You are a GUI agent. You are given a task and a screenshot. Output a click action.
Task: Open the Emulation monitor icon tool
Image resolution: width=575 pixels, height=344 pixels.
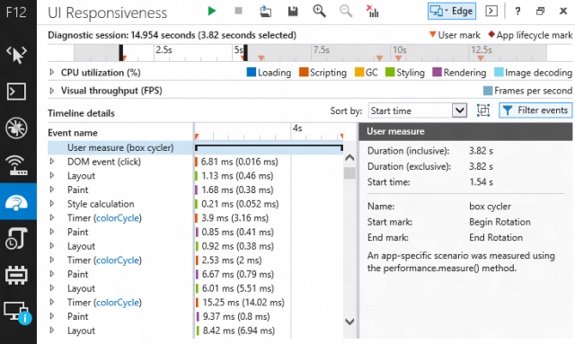[17, 312]
